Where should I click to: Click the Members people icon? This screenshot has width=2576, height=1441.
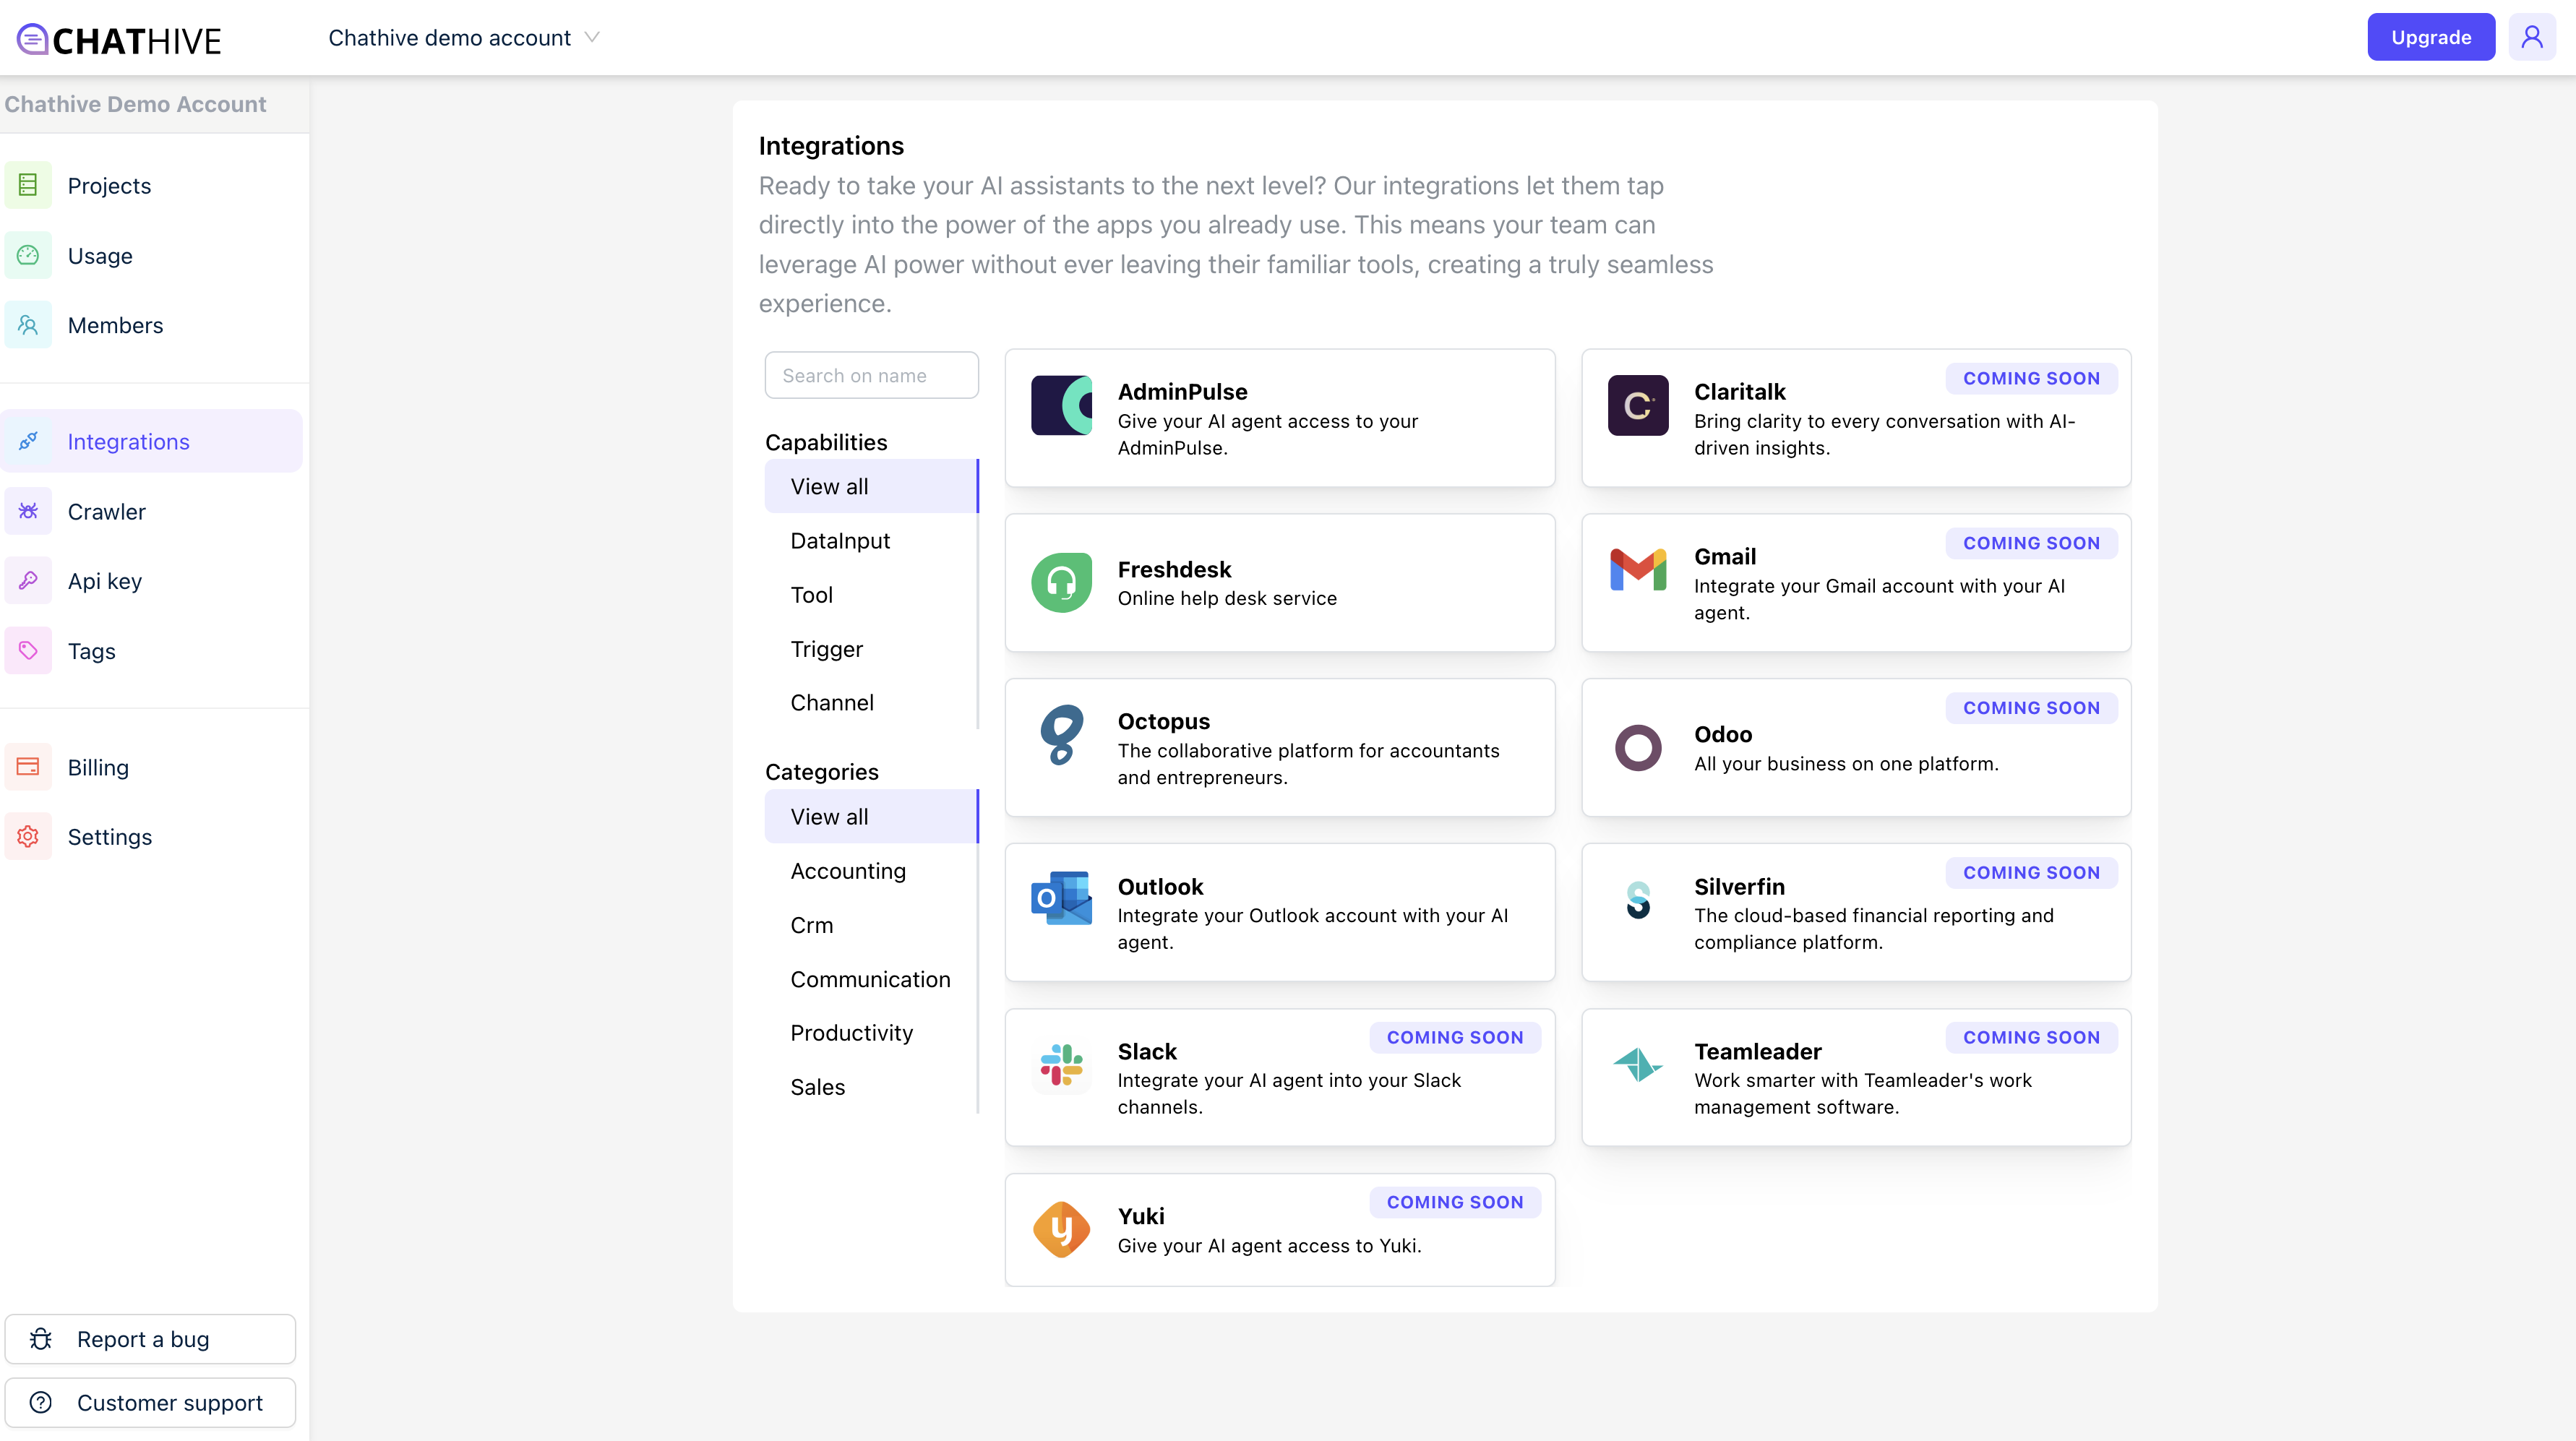pyautogui.click(x=28, y=326)
